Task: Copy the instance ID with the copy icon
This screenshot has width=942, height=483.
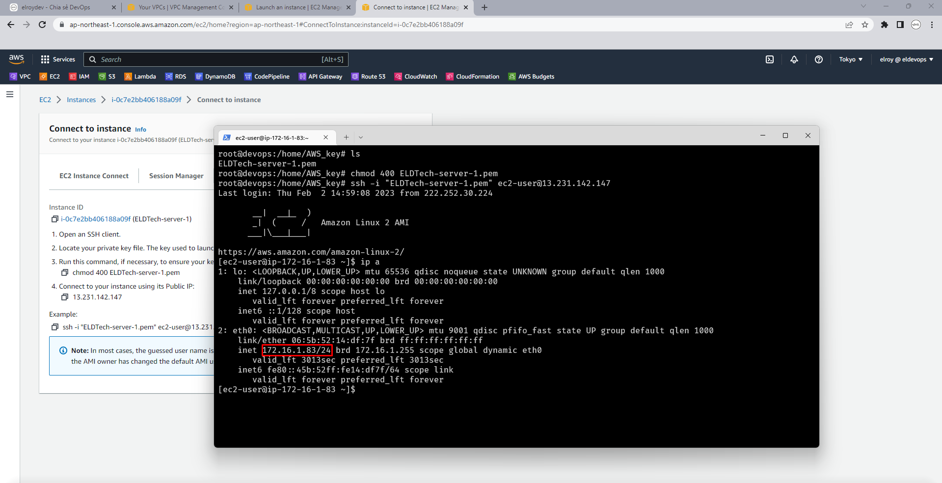Action: pos(55,219)
